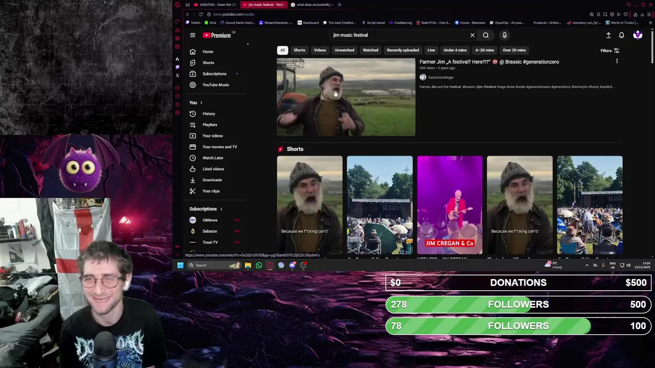Open YouTube notifications bell
This screenshot has height=368, width=655.
[621, 35]
